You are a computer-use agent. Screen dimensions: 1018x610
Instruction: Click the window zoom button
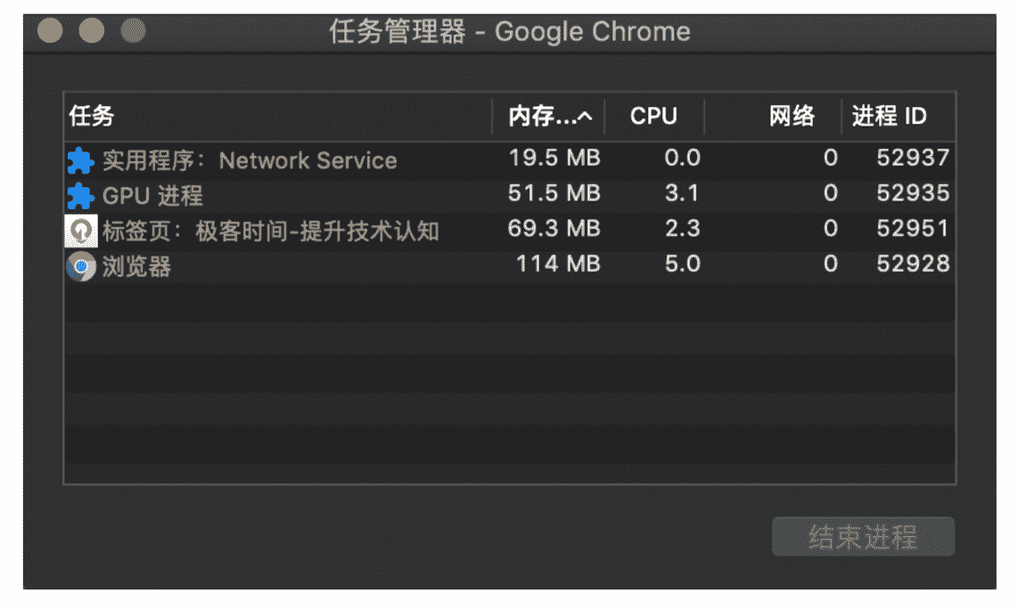coord(133,32)
